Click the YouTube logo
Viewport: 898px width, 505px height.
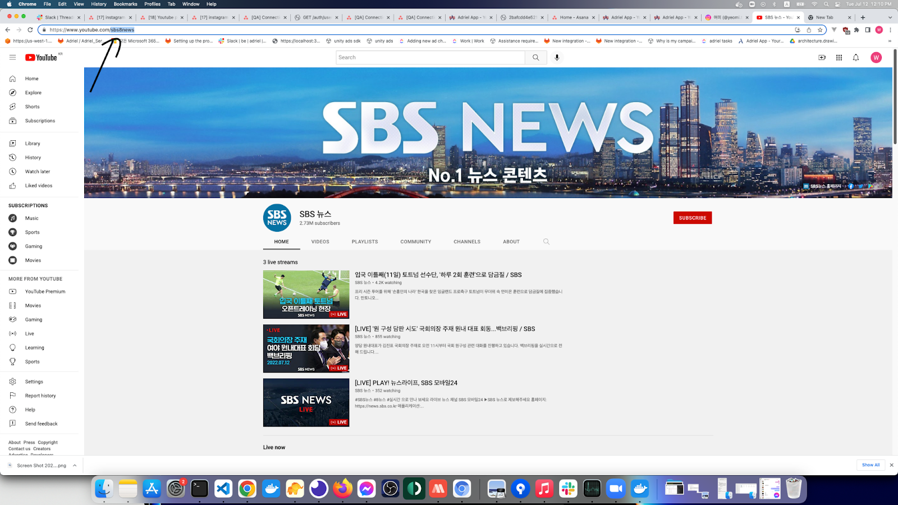coord(41,57)
